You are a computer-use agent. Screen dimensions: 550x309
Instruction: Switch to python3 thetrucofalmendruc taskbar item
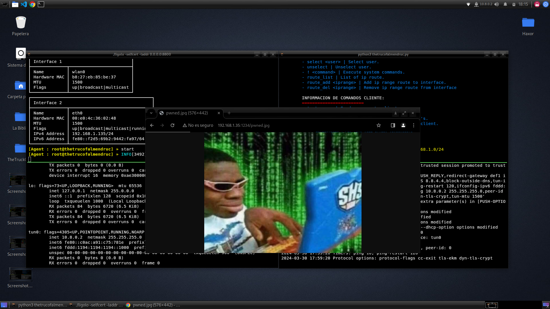[x=40, y=305]
